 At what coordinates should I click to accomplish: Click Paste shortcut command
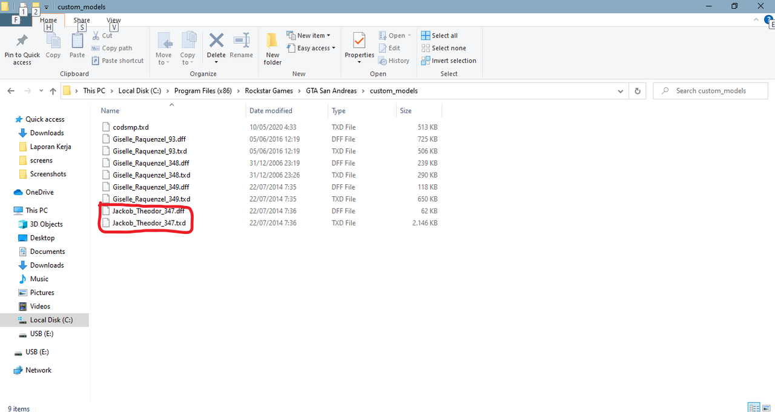click(x=118, y=61)
